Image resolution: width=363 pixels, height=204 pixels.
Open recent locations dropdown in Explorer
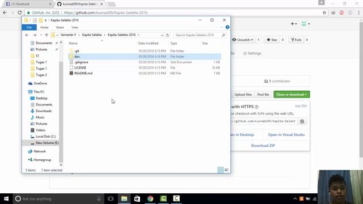pos(41,35)
